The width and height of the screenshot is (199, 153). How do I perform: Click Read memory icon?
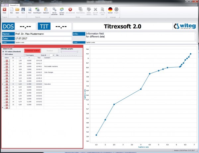coord(81,10)
